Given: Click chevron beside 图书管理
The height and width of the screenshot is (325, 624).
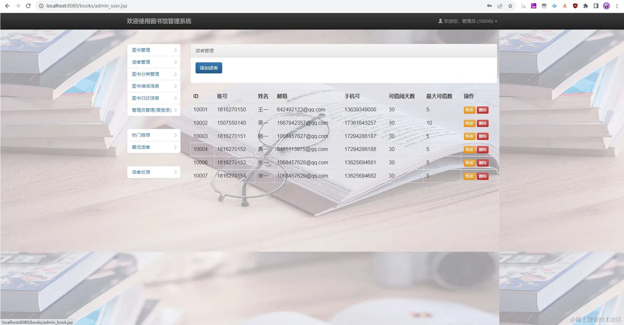Looking at the screenshot, I should (175, 50).
